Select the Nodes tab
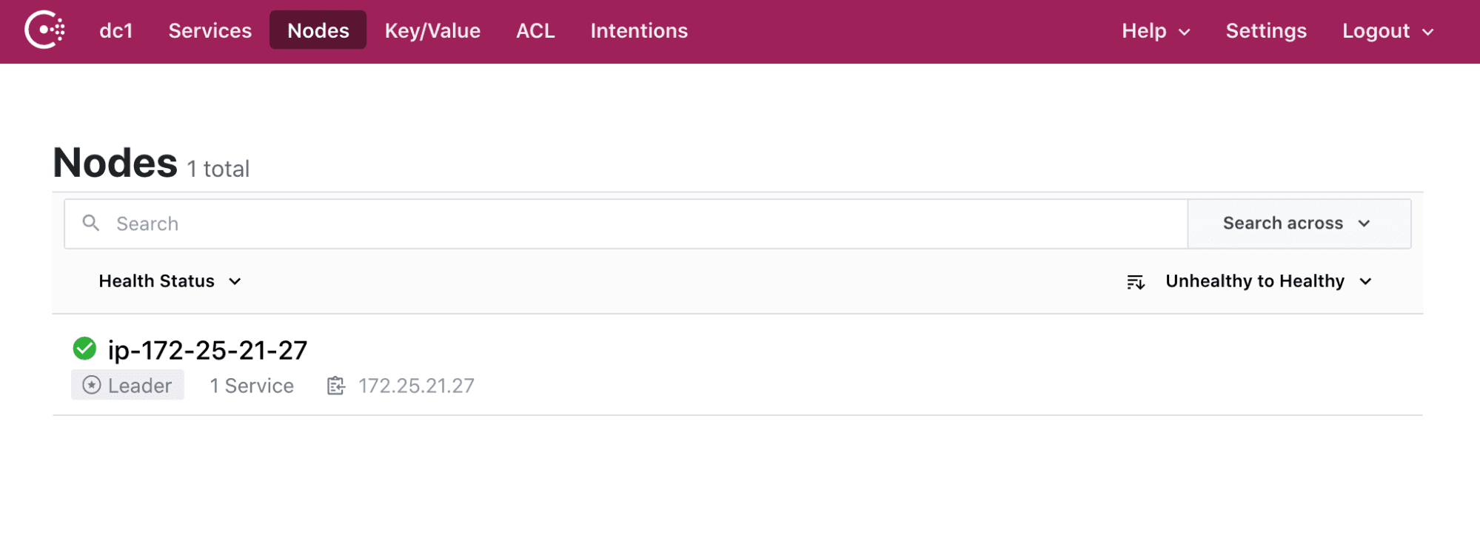Image resolution: width=1480 pixels, height=541 pixels. coord(318,30)
